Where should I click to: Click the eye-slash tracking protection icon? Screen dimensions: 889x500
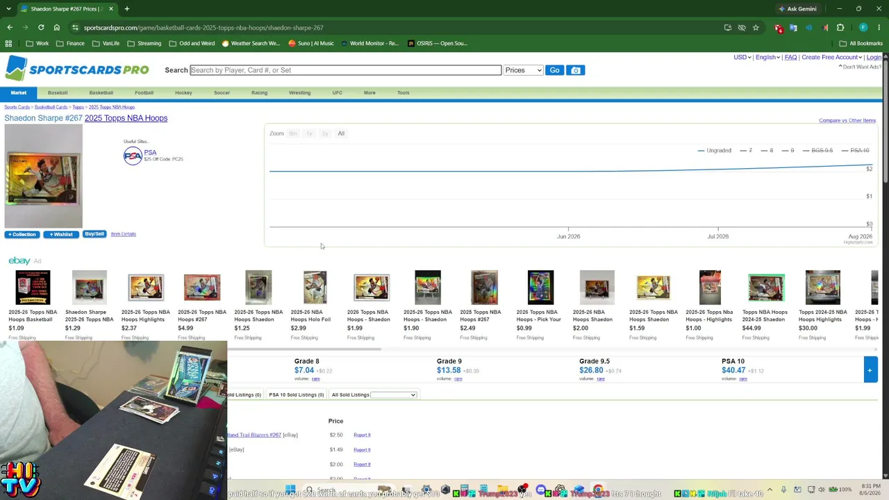click(742, 28)
